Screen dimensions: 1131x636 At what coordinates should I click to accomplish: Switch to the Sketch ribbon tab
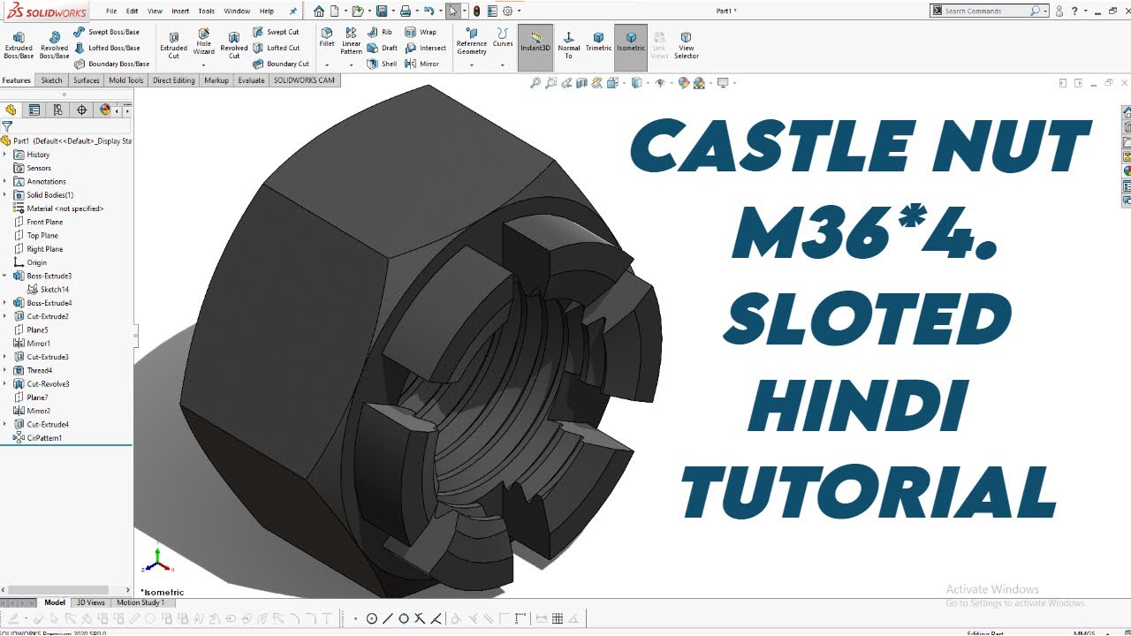(x=52, y=80)
